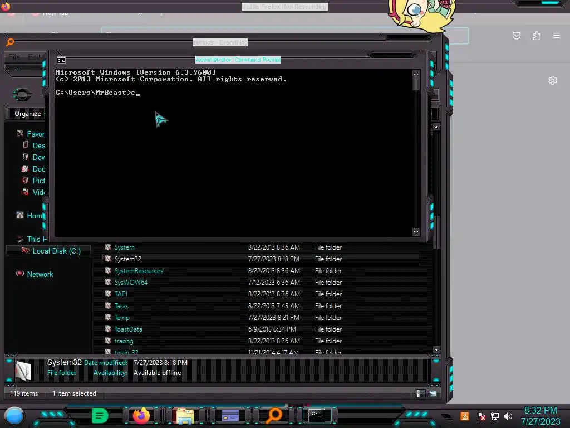Switch Explorer to details view button
Image resolution: width=570 pixels, height=428 pixels.
coord(420,393)
